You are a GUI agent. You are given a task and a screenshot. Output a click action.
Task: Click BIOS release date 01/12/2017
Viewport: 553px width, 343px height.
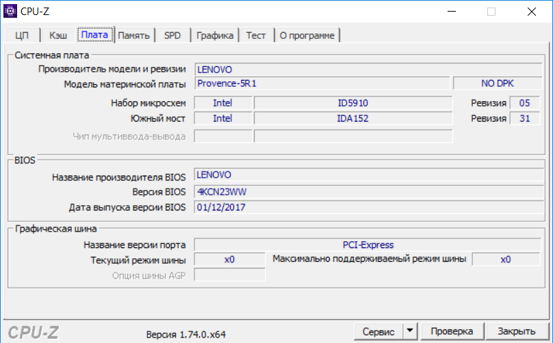(x=368, y=208)
